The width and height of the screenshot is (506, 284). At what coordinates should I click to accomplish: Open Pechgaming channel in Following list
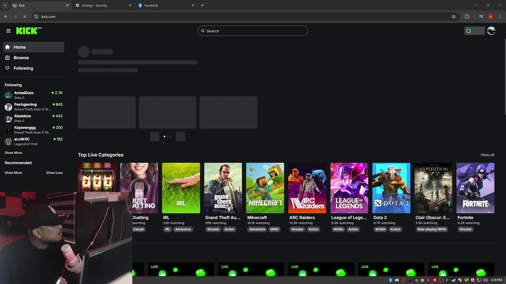[34, 106]
